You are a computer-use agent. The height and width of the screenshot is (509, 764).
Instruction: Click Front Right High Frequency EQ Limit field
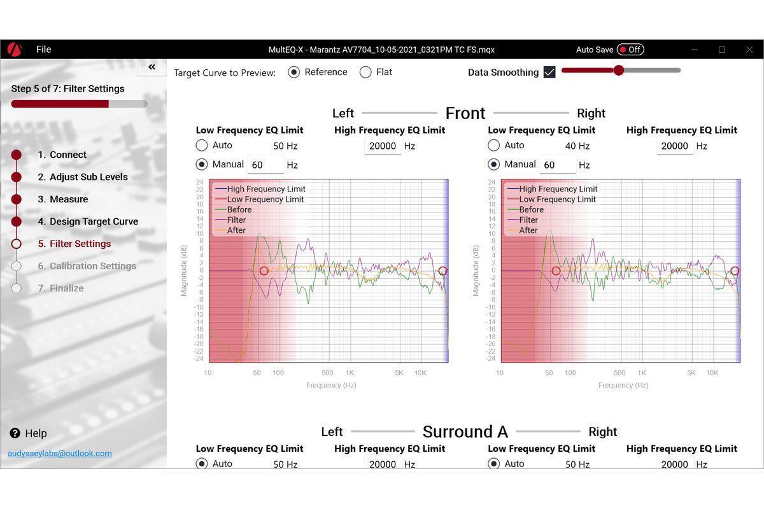(x=674, y=146)
